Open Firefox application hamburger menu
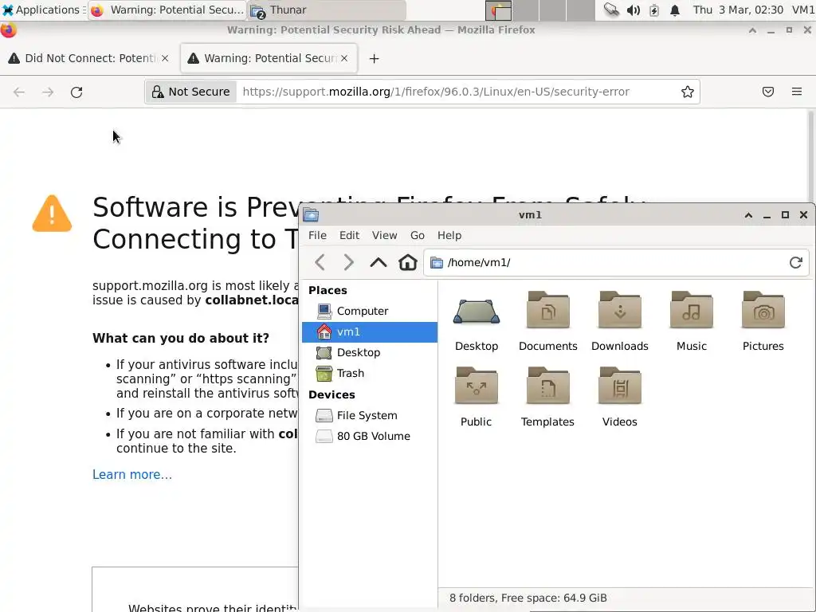Screen dimensions: 816x612 (796, 92)
